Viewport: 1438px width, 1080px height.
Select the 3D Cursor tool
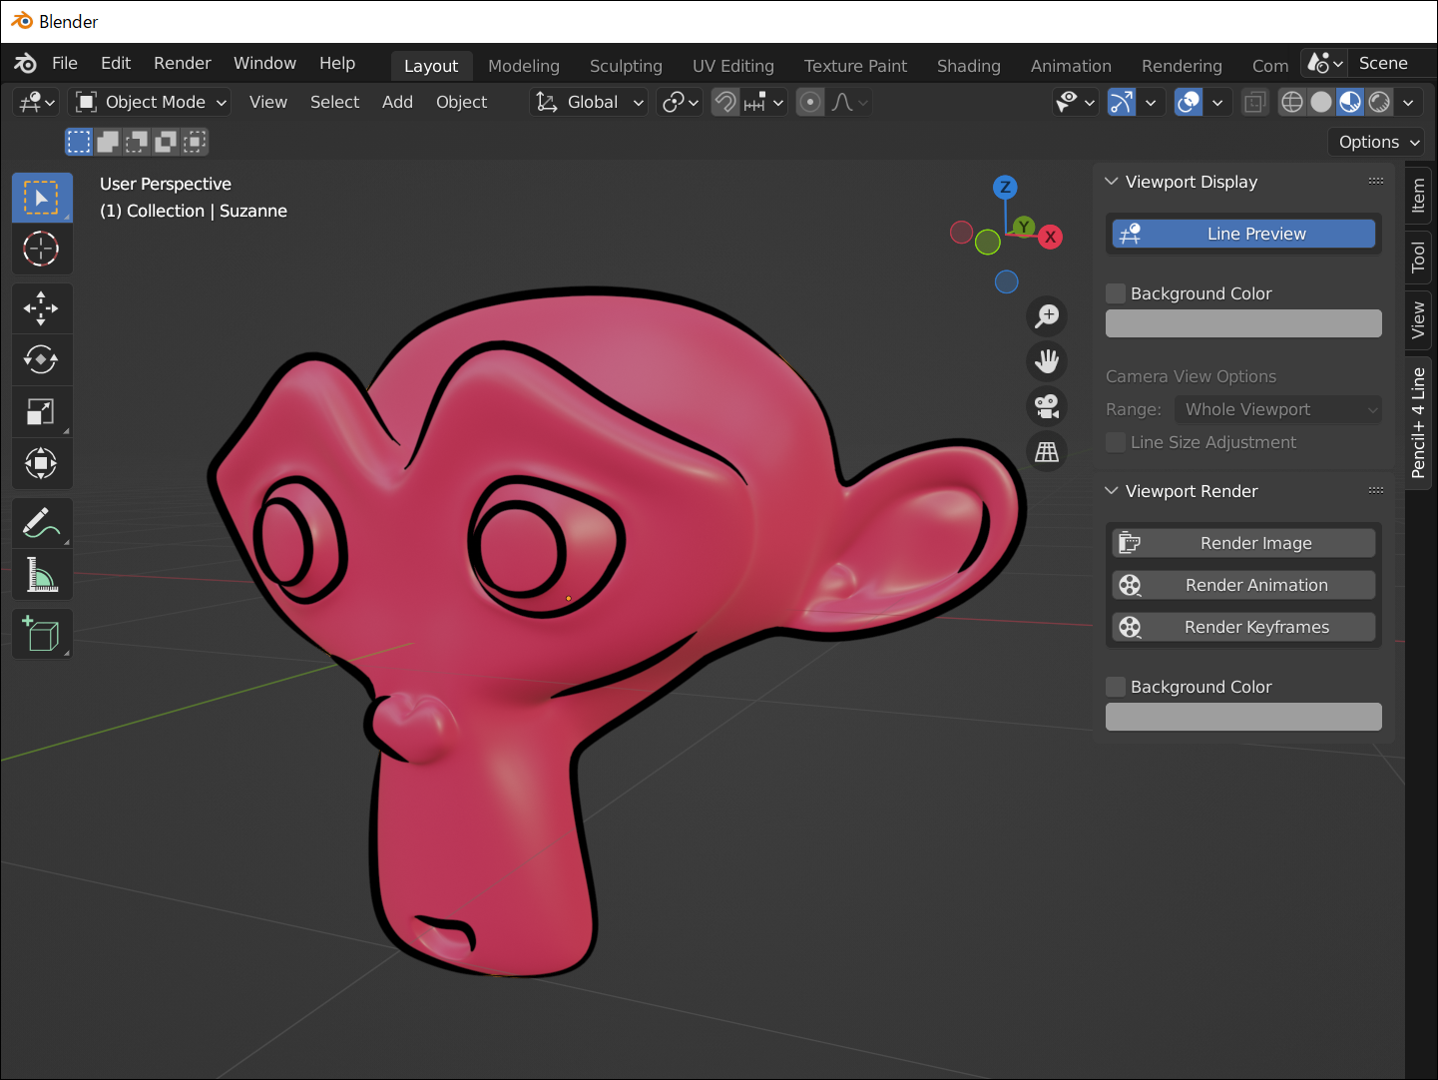coord(41,249)
